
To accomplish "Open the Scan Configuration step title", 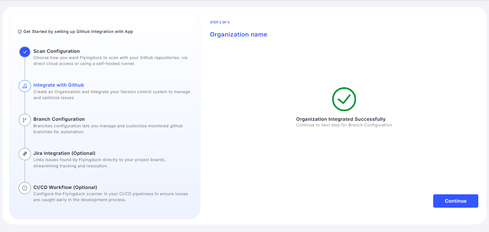I will pyautogui.click(x=56, y=51).
